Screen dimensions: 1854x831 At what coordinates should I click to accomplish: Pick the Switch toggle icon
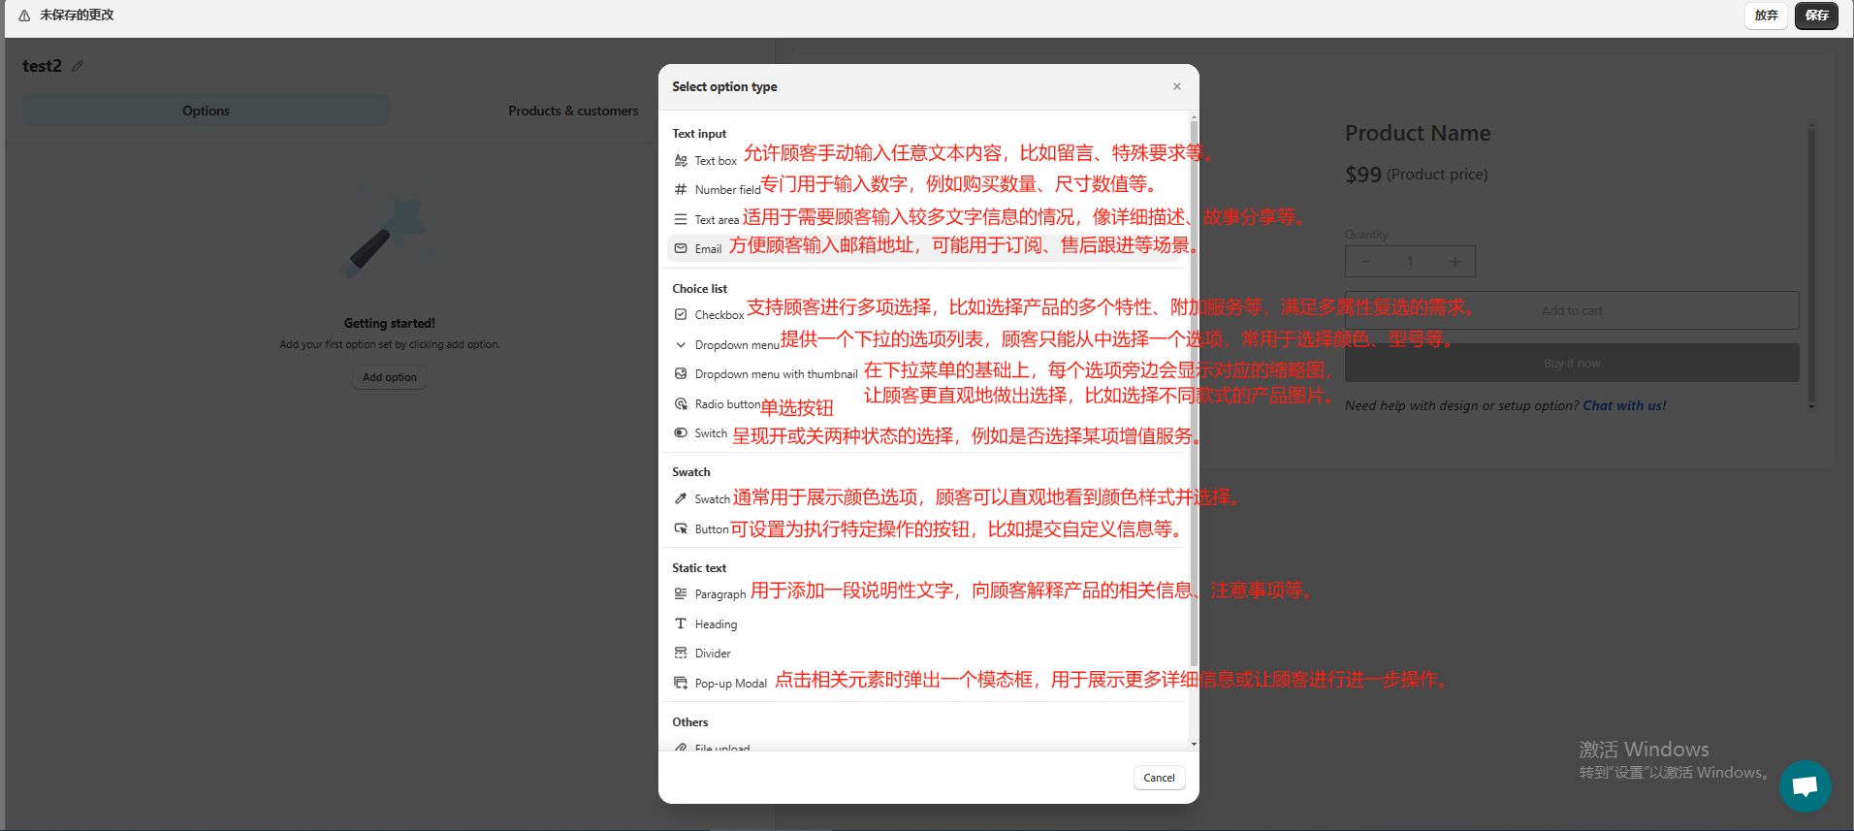click(681, 432)
